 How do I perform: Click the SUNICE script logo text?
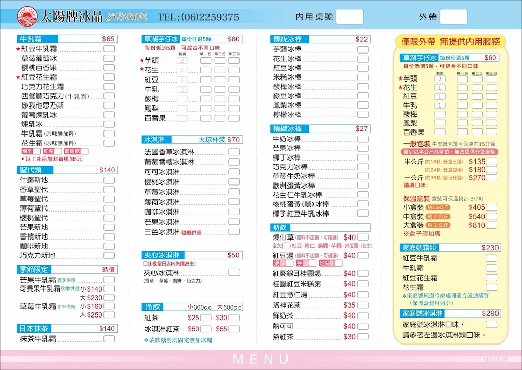coord(126,17)
